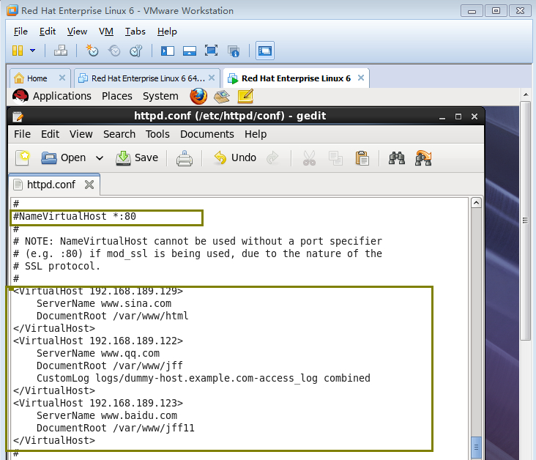Toggle the thumbnail bar icon

click(190, 51)
